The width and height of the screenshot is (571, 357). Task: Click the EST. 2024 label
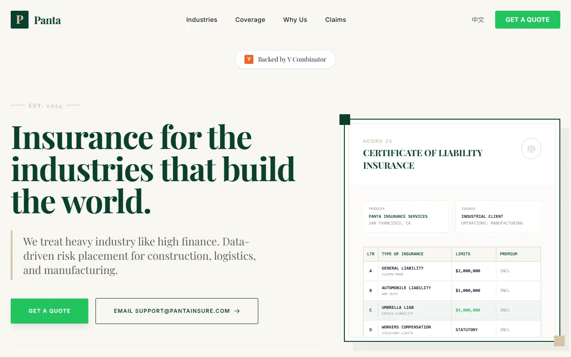coord(46,106)
